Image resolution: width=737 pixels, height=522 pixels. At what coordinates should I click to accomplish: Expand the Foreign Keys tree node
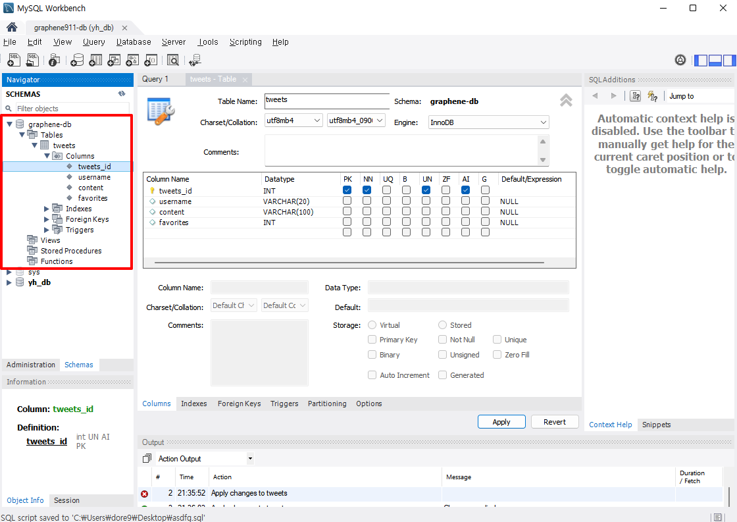[47, 219]
